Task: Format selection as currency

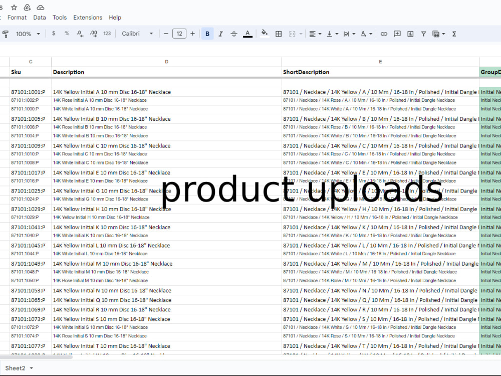Action: [54, 34]
